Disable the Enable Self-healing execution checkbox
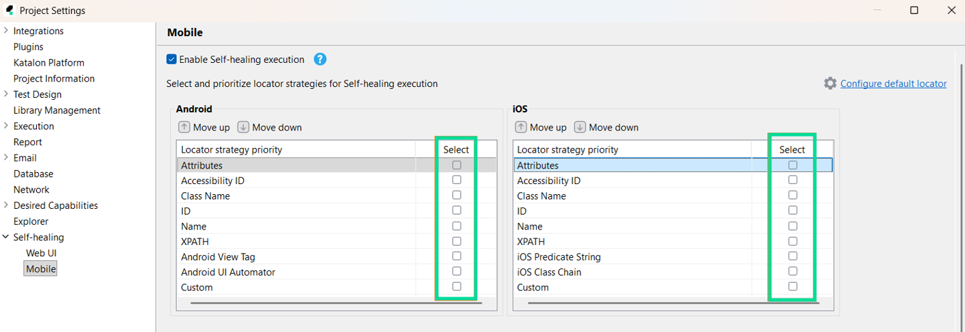 click(172, 60)
